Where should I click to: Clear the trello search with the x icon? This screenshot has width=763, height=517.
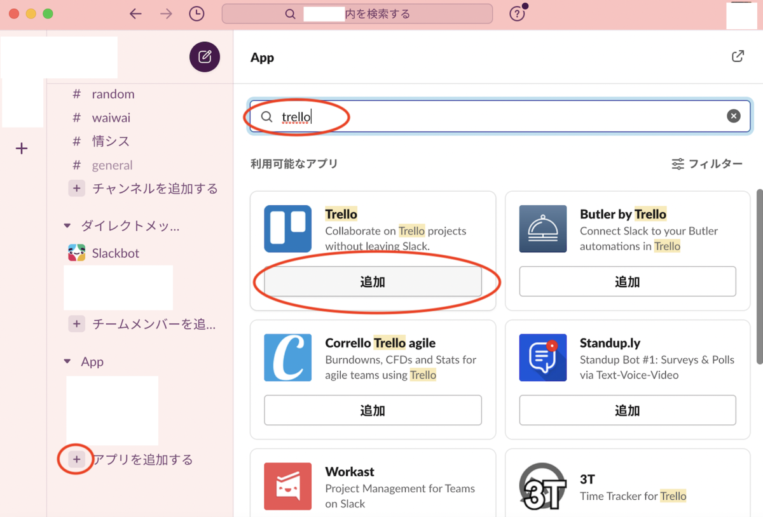click(734, 116)
